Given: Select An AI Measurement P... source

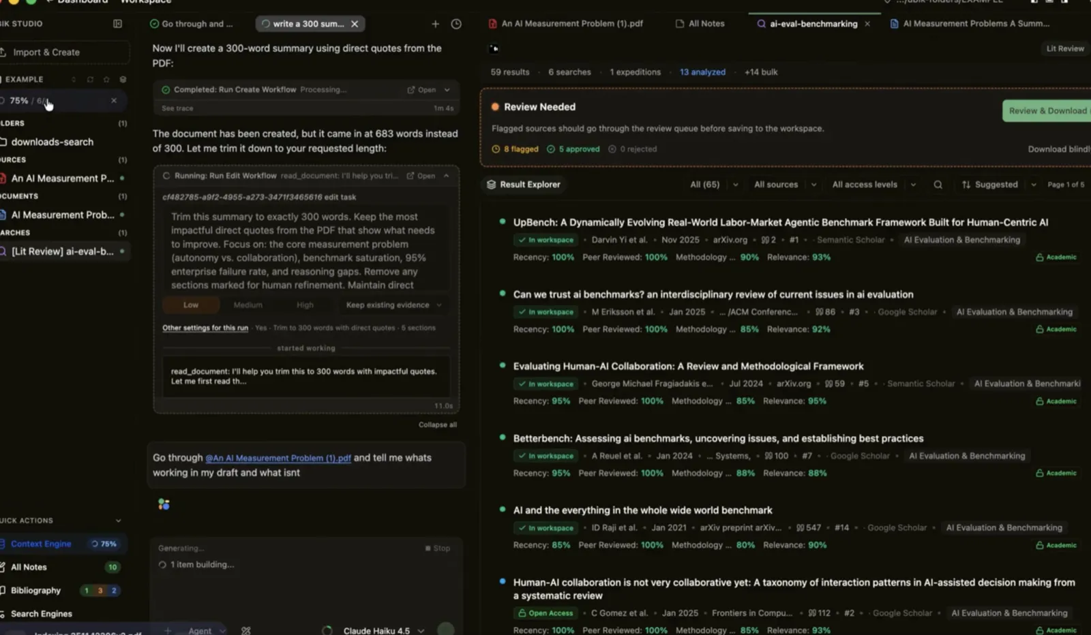Looking at the screenshot, I should (64, 179).
